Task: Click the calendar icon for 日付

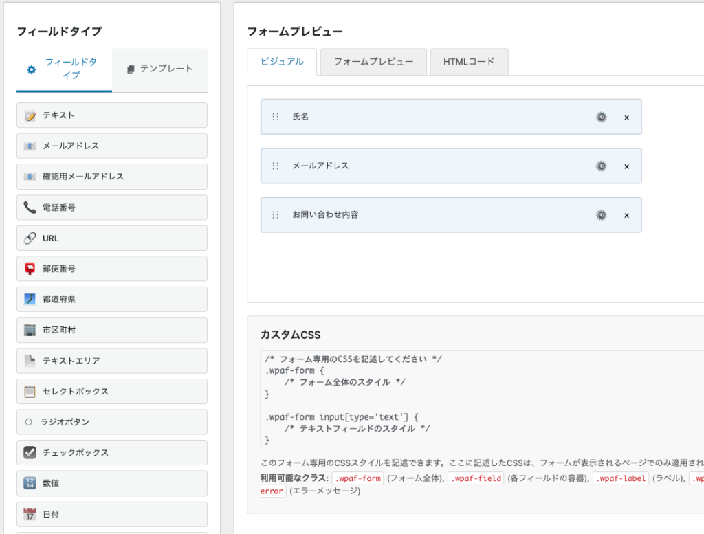Action: 30,514
